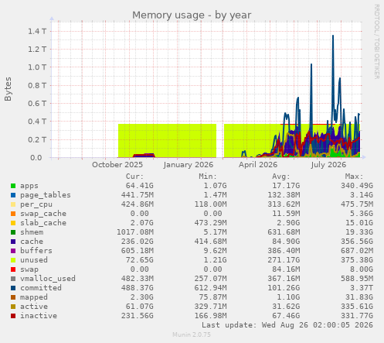Click the olive active legend swatch
This screenshot has height=343, width=384.
(x=13, y=307)
